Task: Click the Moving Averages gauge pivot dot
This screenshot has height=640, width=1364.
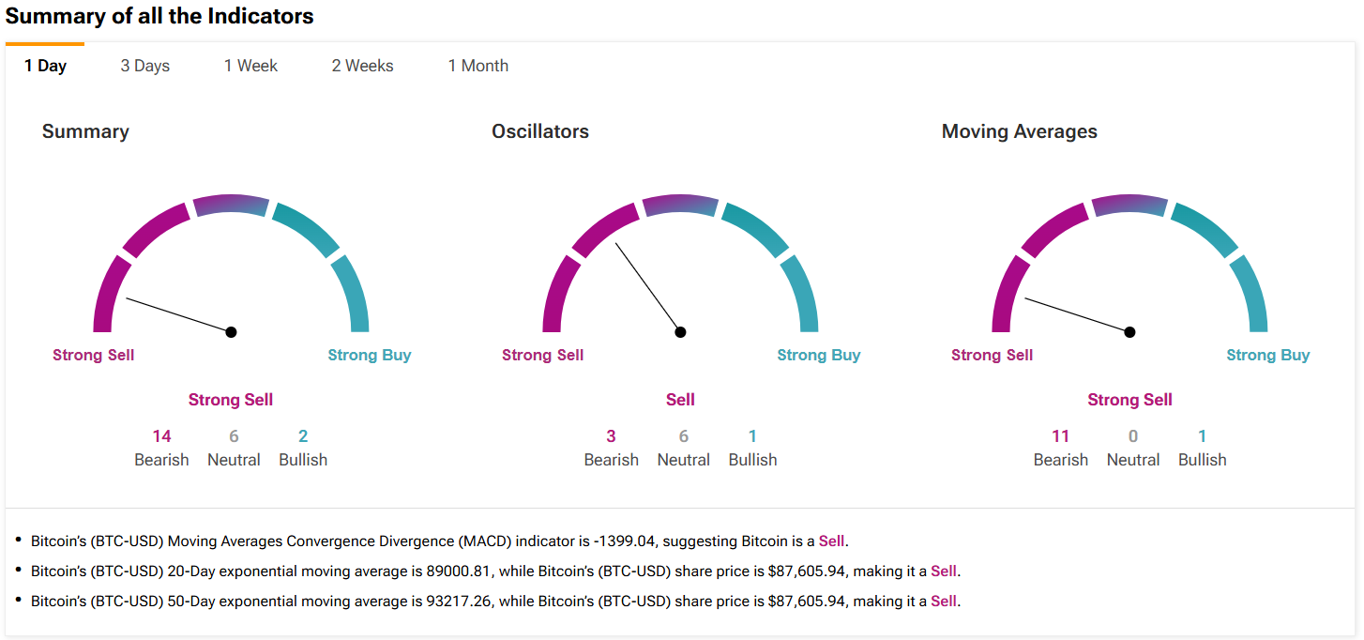Action: pos(1129,332)
